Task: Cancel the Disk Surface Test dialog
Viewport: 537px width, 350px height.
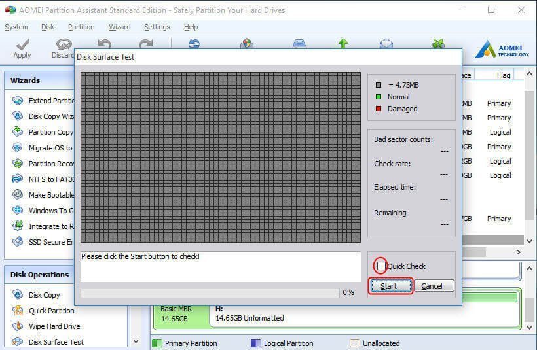Action: point(434,286)
